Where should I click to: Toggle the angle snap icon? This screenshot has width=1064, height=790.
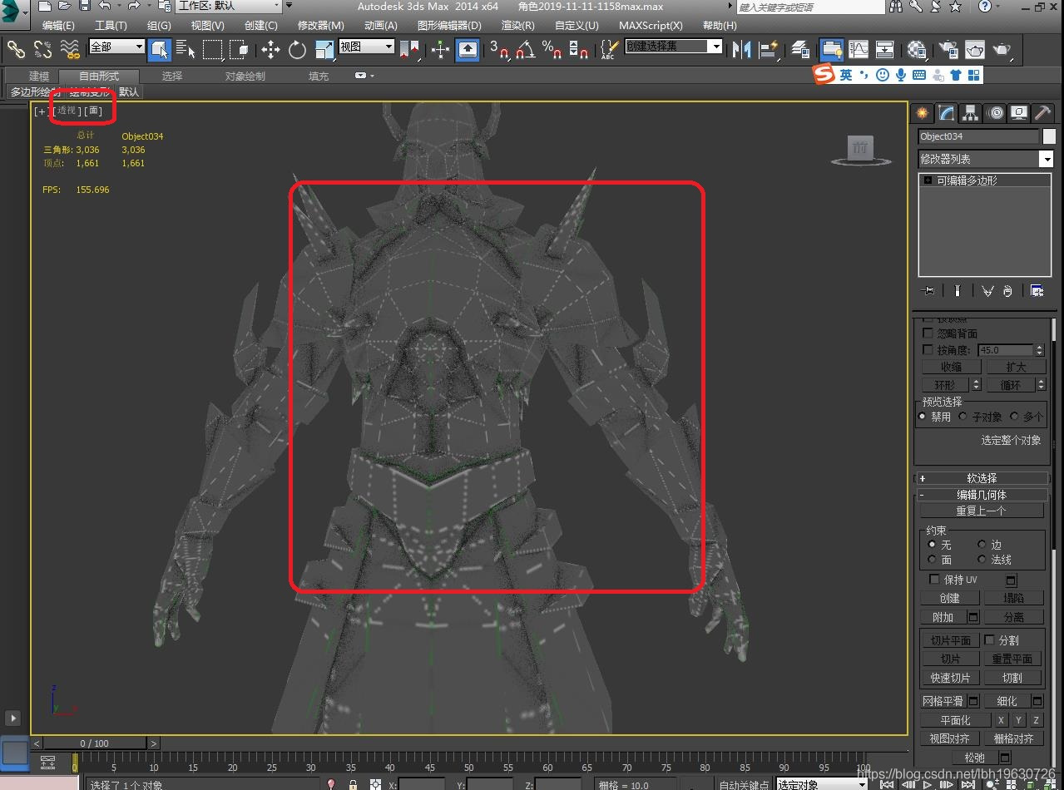click(525, 50)
